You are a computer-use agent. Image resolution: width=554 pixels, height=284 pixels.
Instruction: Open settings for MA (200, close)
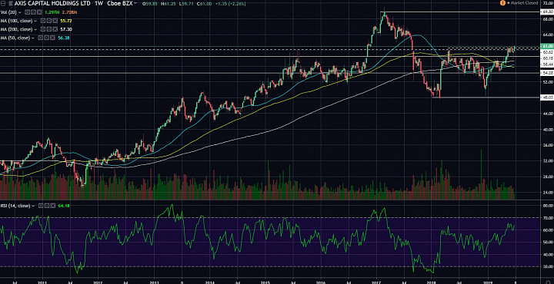coord(48,29)
